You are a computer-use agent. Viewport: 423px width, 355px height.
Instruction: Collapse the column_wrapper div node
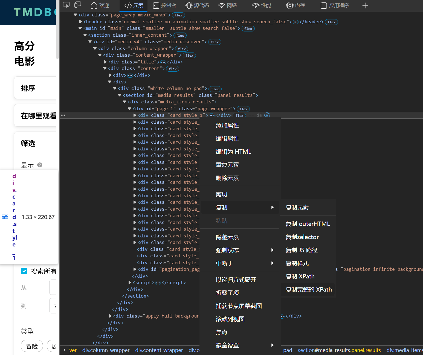click(x=95, y=48)
